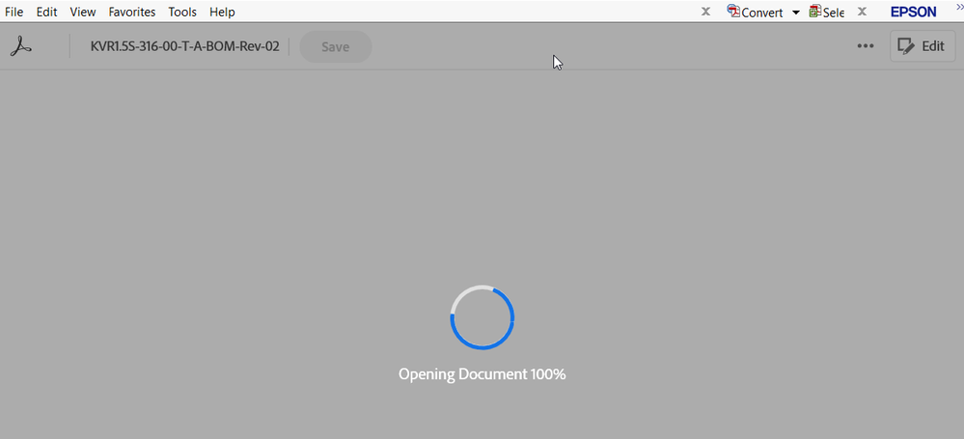Click the KVR1.5S-316-00-T-A-BOM-Rev-02 document title

tap(185, 46)
